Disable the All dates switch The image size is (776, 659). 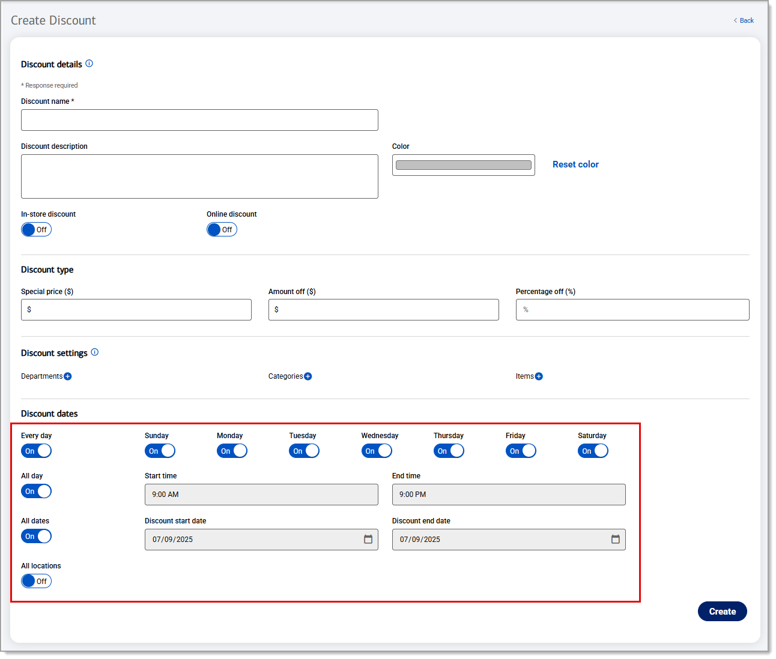click(37, 537)
